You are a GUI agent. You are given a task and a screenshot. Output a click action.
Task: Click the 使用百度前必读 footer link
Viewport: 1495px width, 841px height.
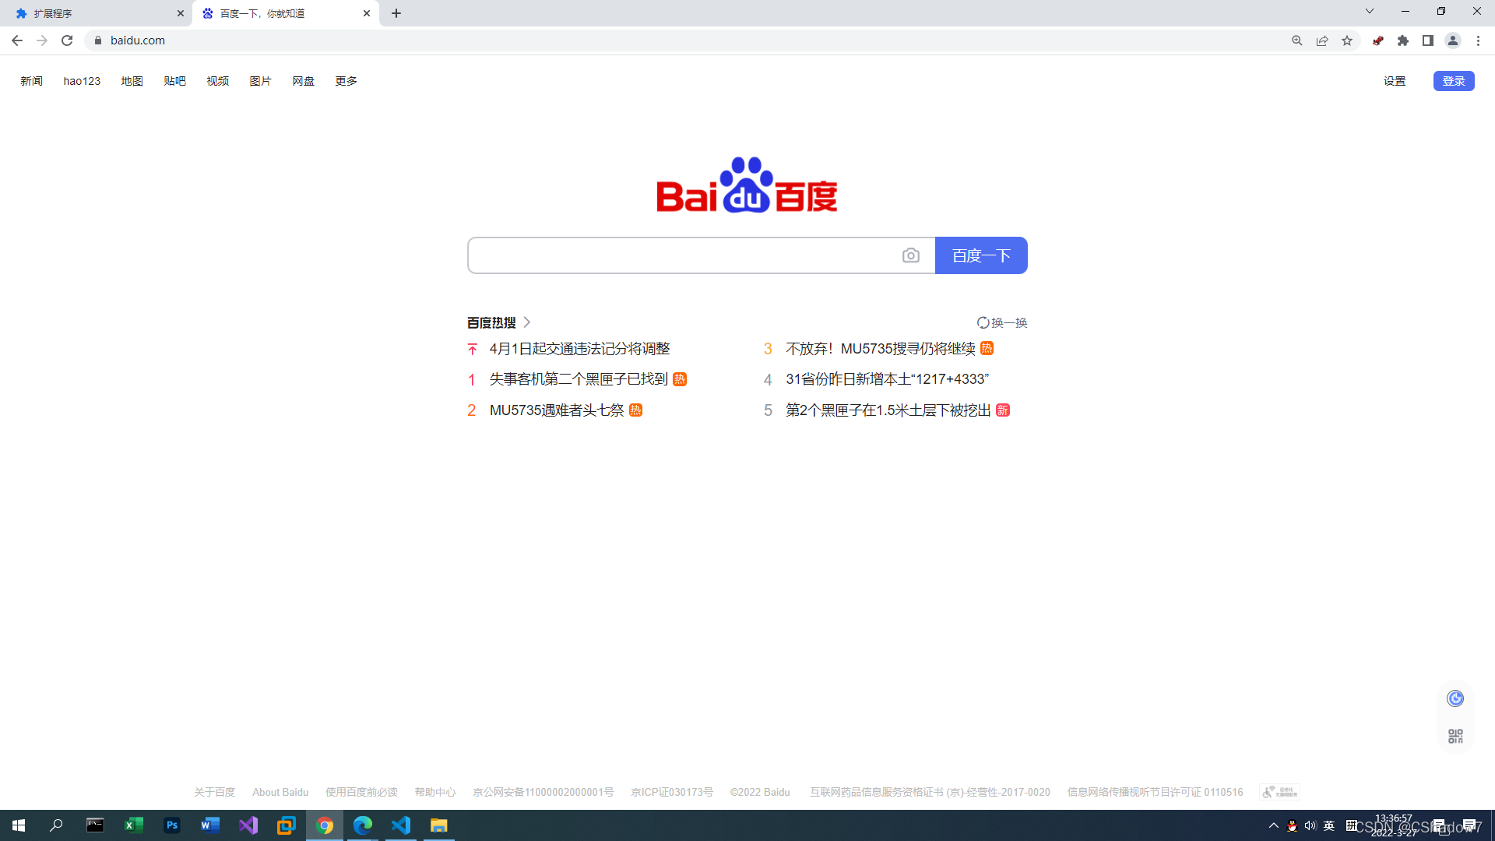coord(361,792)
